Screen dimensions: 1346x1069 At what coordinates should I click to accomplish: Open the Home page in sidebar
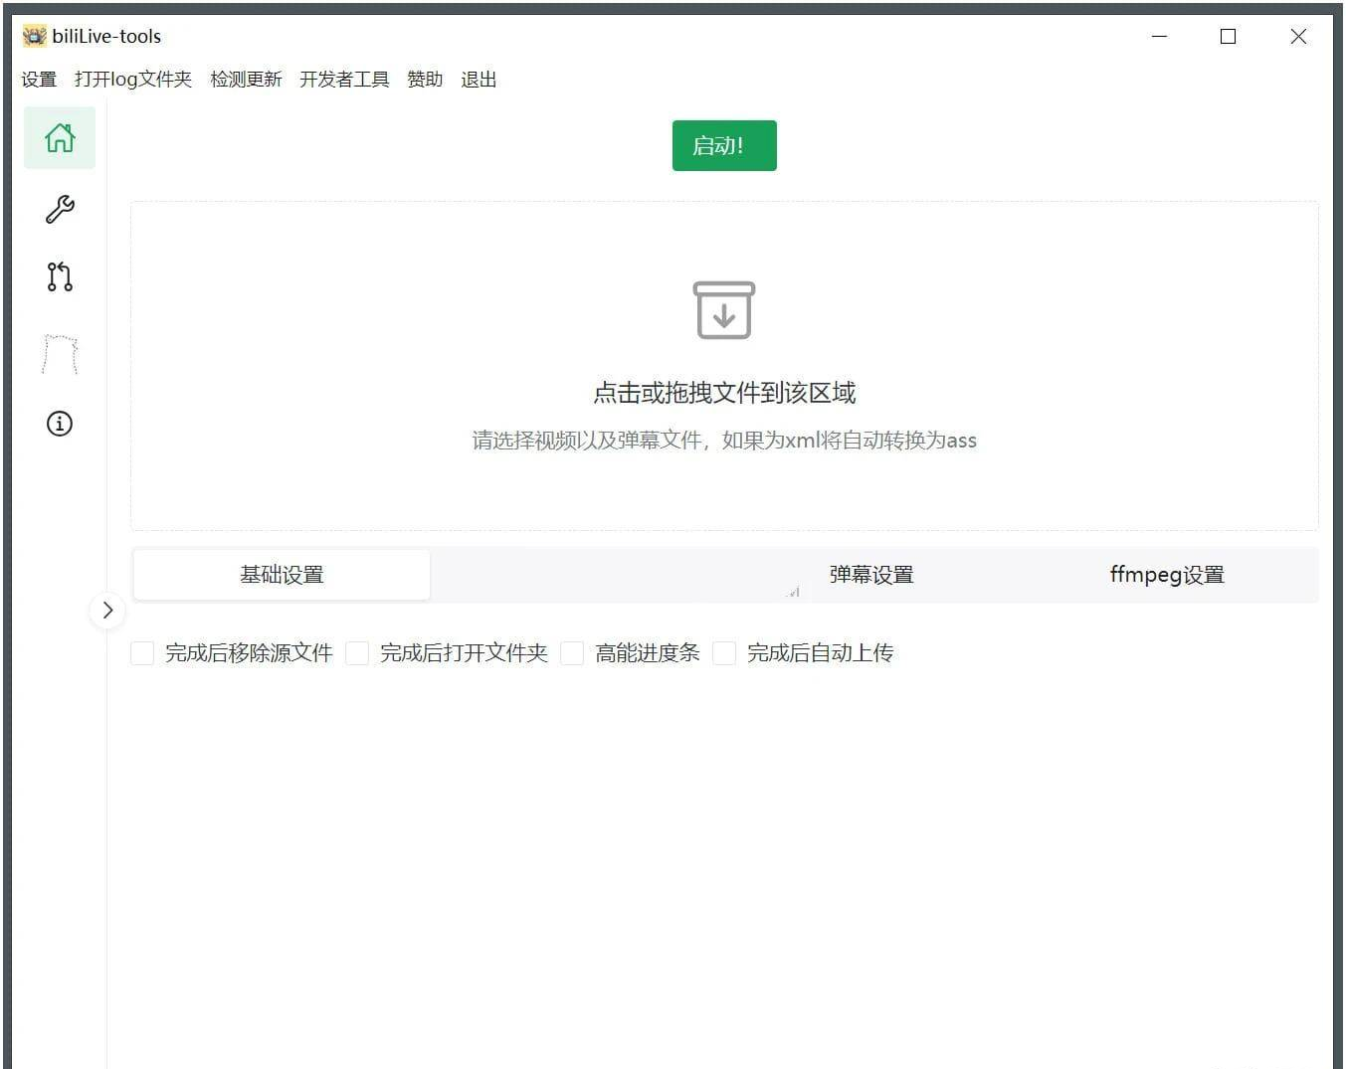click(60, 138)
